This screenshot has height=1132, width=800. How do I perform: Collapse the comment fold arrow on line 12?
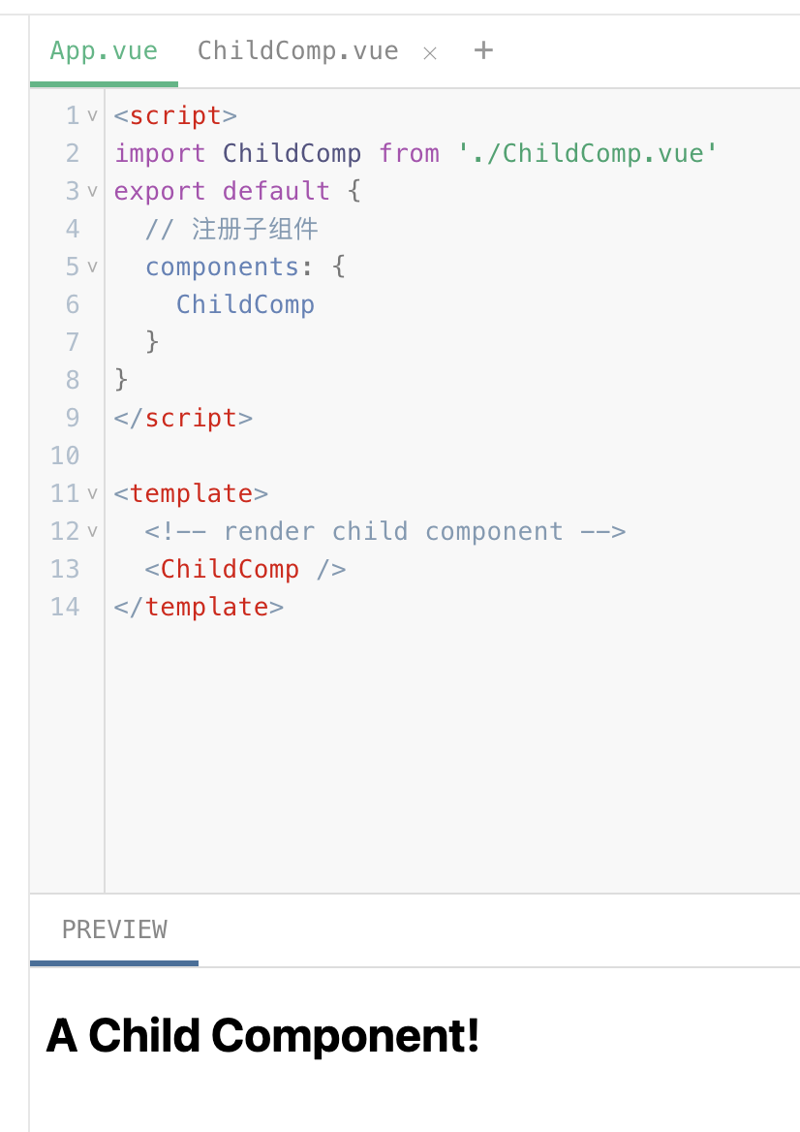[x=92, y=531]
